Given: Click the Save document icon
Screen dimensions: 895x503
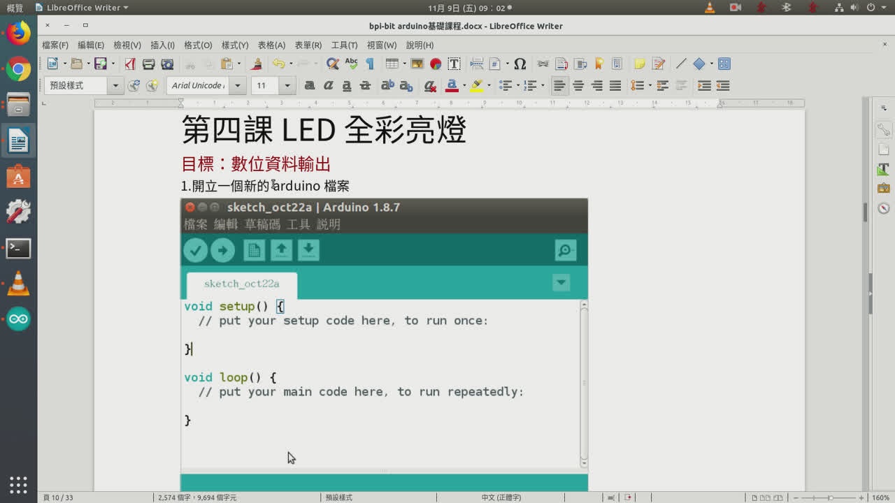Looking at the screenshot, I should 100,64.
